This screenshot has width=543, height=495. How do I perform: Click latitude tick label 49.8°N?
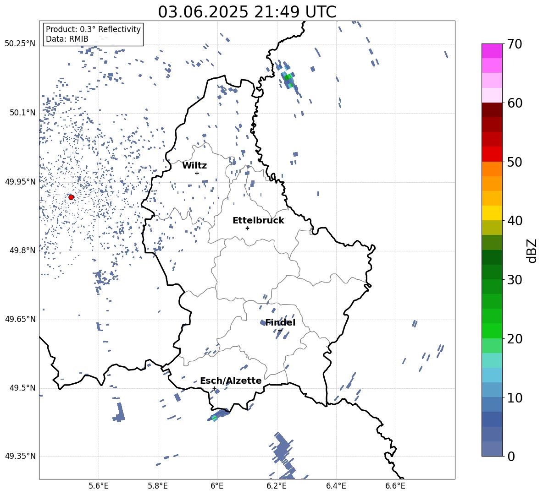click(22, 250)
